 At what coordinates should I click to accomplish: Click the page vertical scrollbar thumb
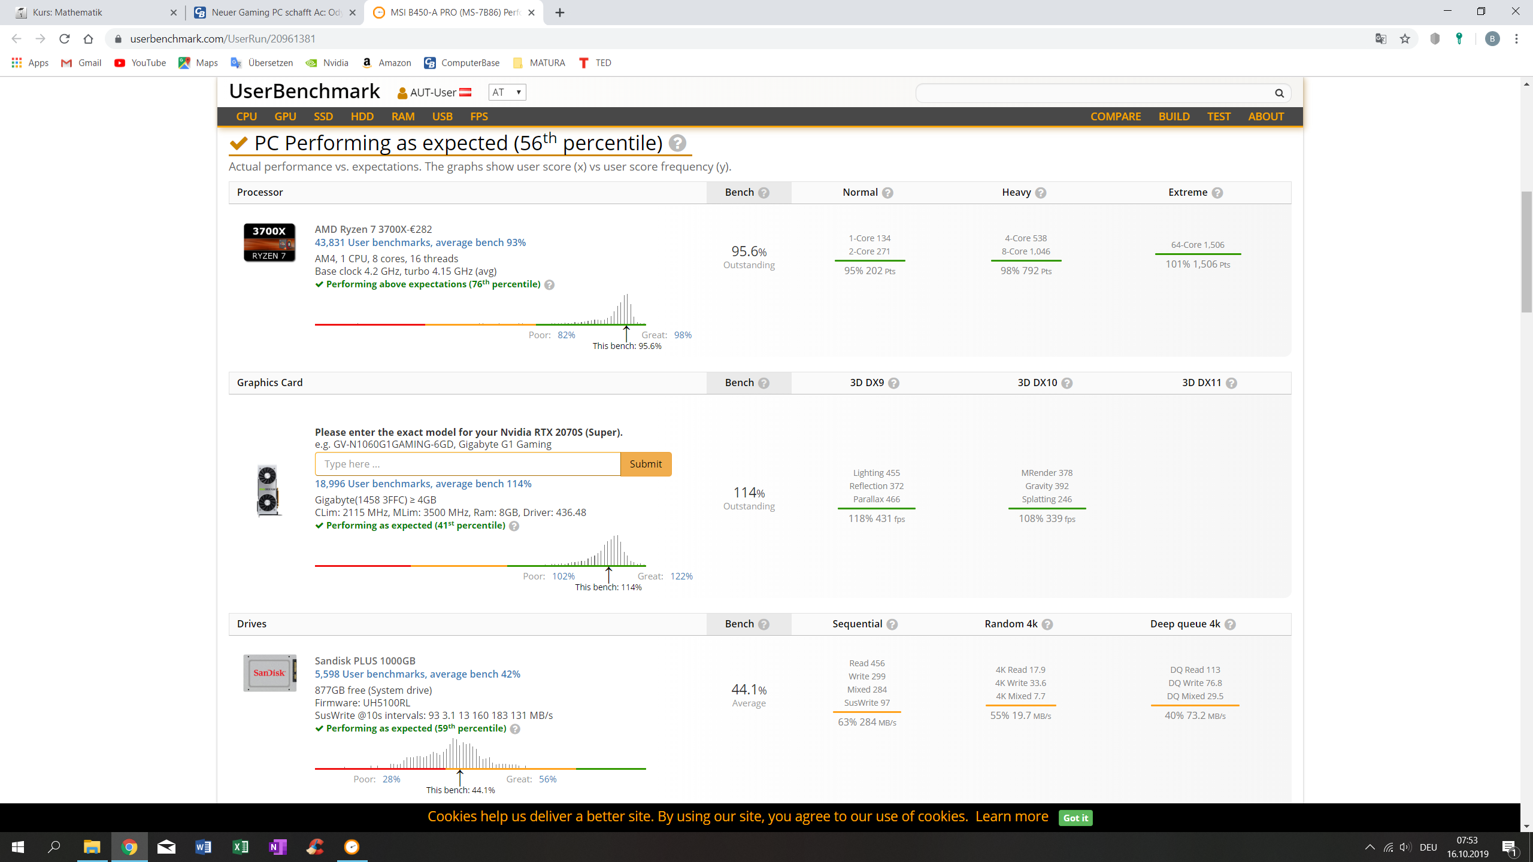click(1526, 251)
